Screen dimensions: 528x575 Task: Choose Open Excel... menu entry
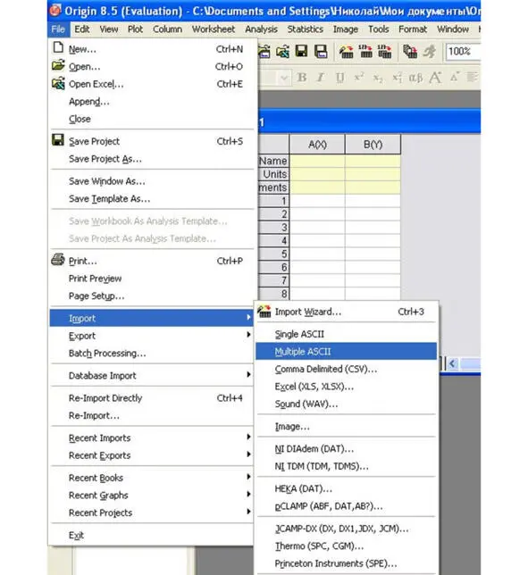152,84
